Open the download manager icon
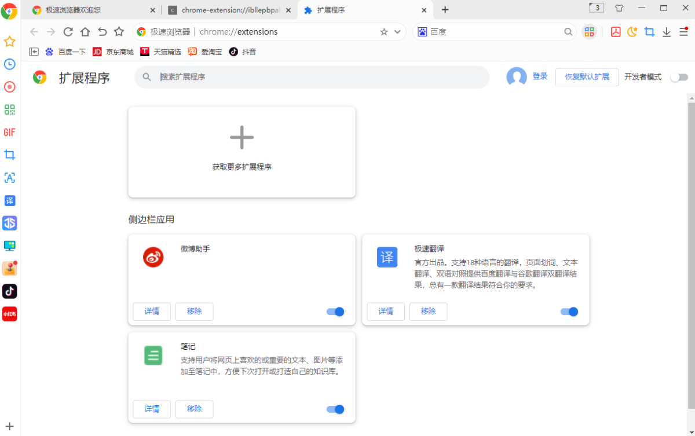The height and width of the screenshot is (436, 695). tap(666, 32)
